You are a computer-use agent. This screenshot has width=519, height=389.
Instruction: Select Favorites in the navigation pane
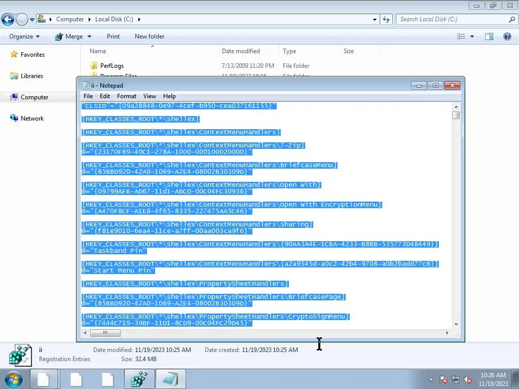click(x=32, y=55)
